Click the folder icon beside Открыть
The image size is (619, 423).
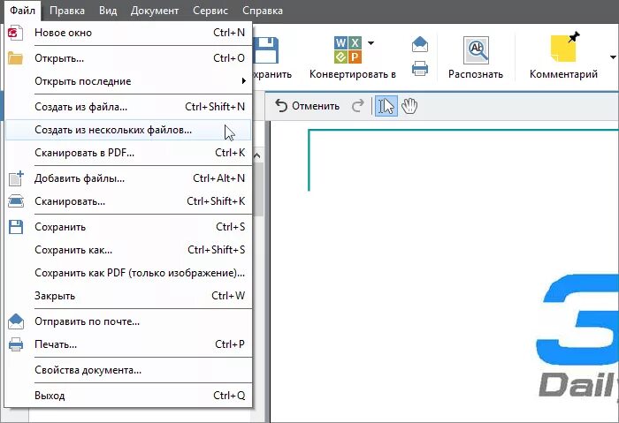pos(15,58)
